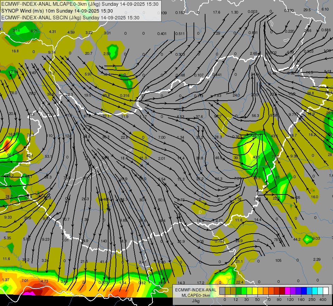Viewport: 333px width, 306px height.
Task: Click the map value 1.37
Action: 6,280
